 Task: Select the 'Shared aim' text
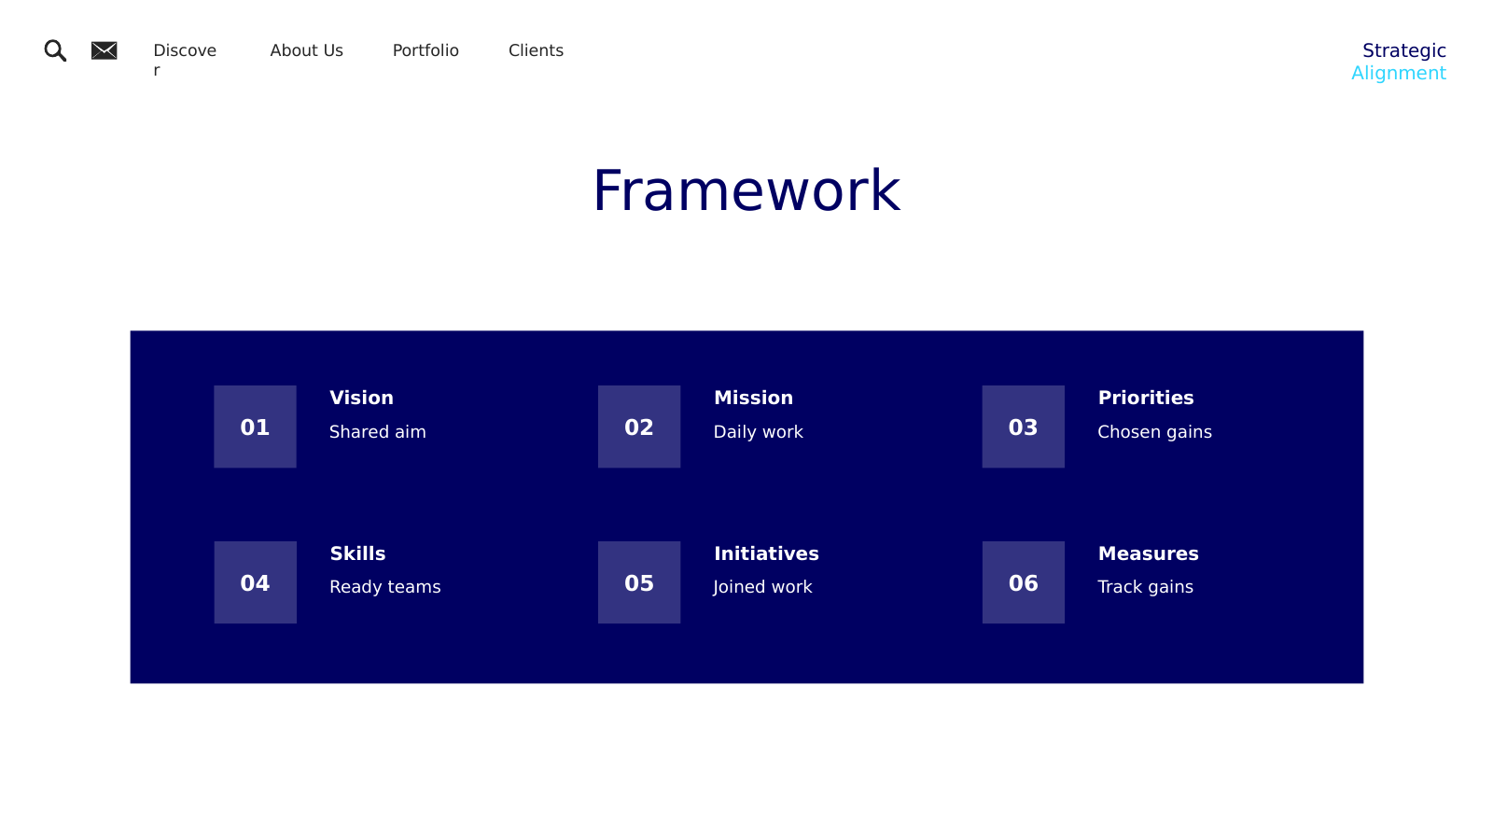pos(377,431)
